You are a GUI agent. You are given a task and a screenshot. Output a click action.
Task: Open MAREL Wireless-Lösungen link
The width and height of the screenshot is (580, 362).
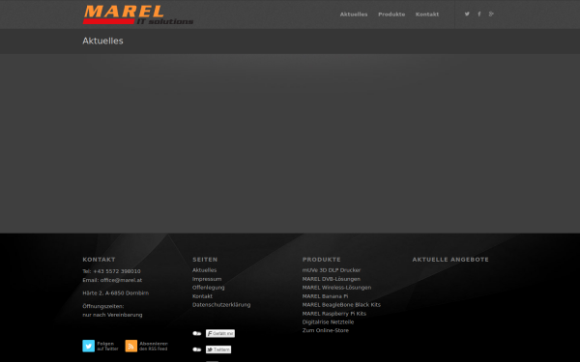pos(336,288)
